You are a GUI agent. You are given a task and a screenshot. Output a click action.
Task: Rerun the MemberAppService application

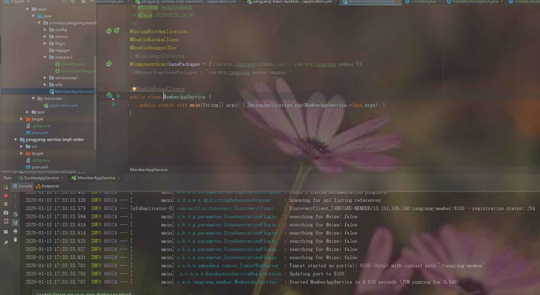click(6, 187)
